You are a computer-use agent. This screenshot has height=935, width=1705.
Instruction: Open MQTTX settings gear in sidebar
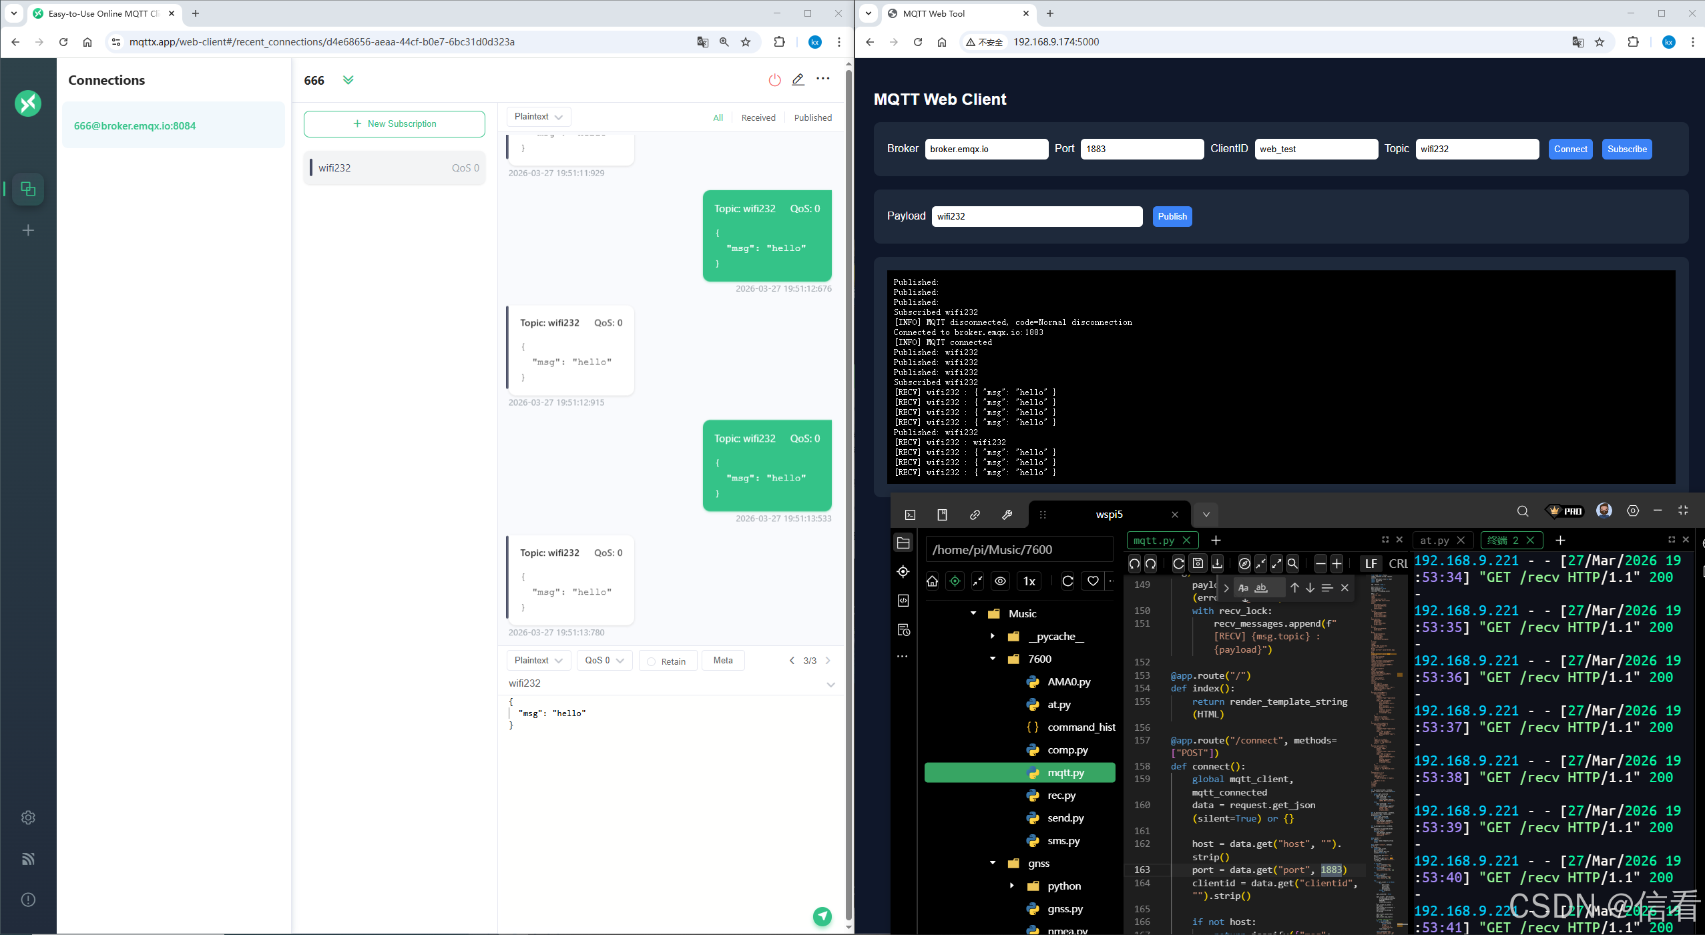pyautogui.click(x=28, y=818)
